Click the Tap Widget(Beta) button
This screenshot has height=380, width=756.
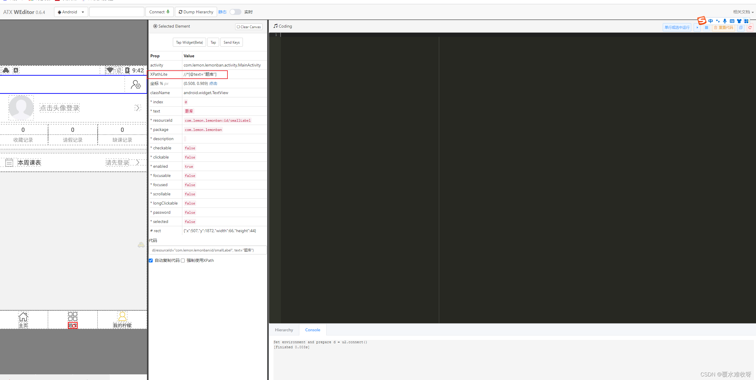pyautogui.click(x=189, y=42)
